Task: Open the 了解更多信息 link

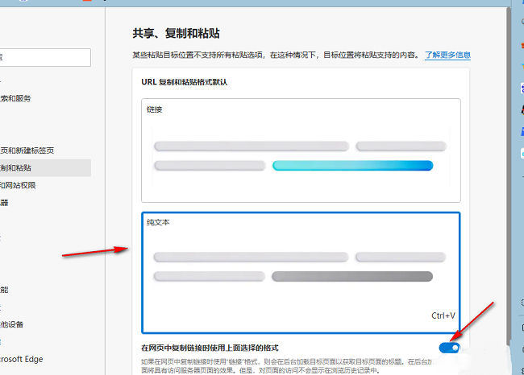Action: [447, 56]
